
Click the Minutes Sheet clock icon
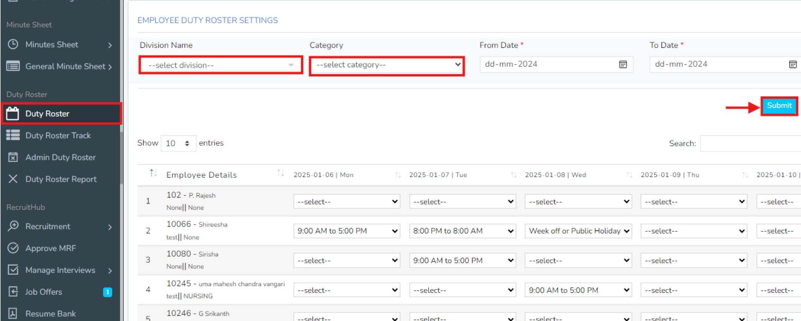pos(13,44)
